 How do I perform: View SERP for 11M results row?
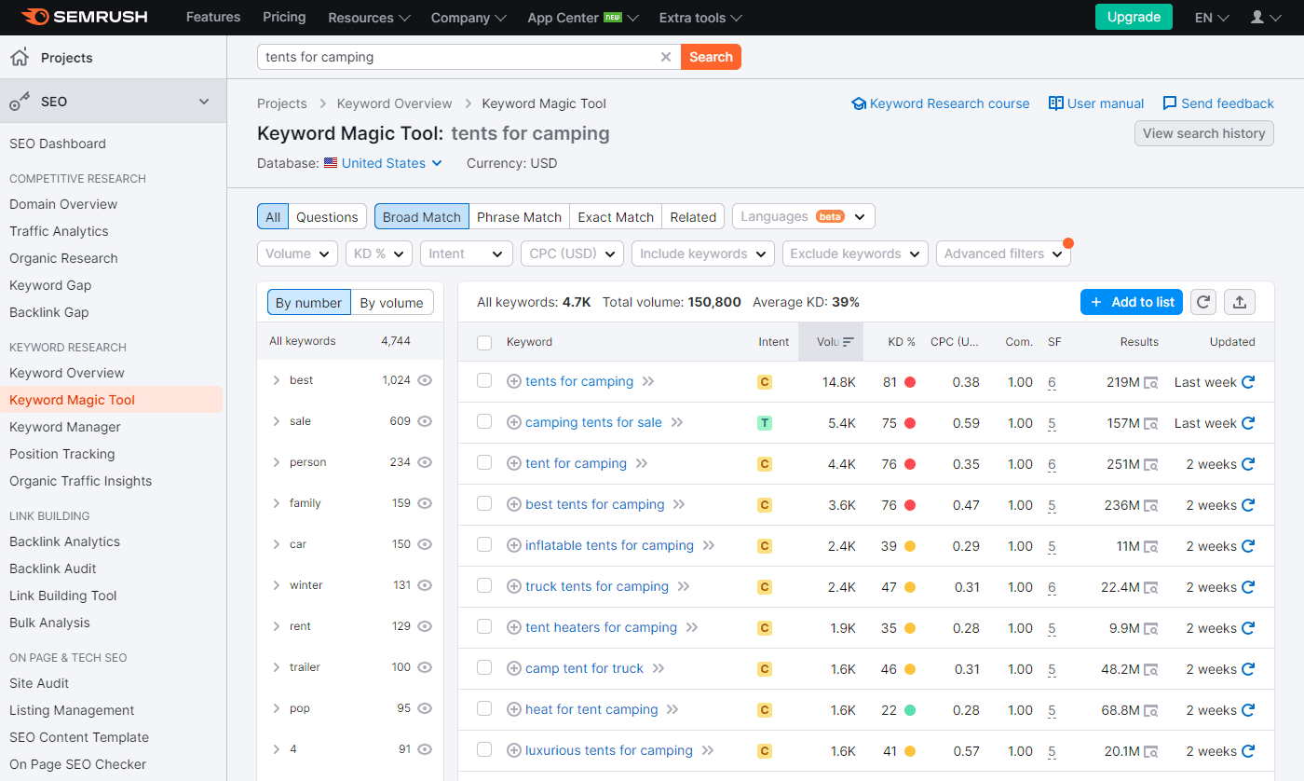tap(1151, 546)
